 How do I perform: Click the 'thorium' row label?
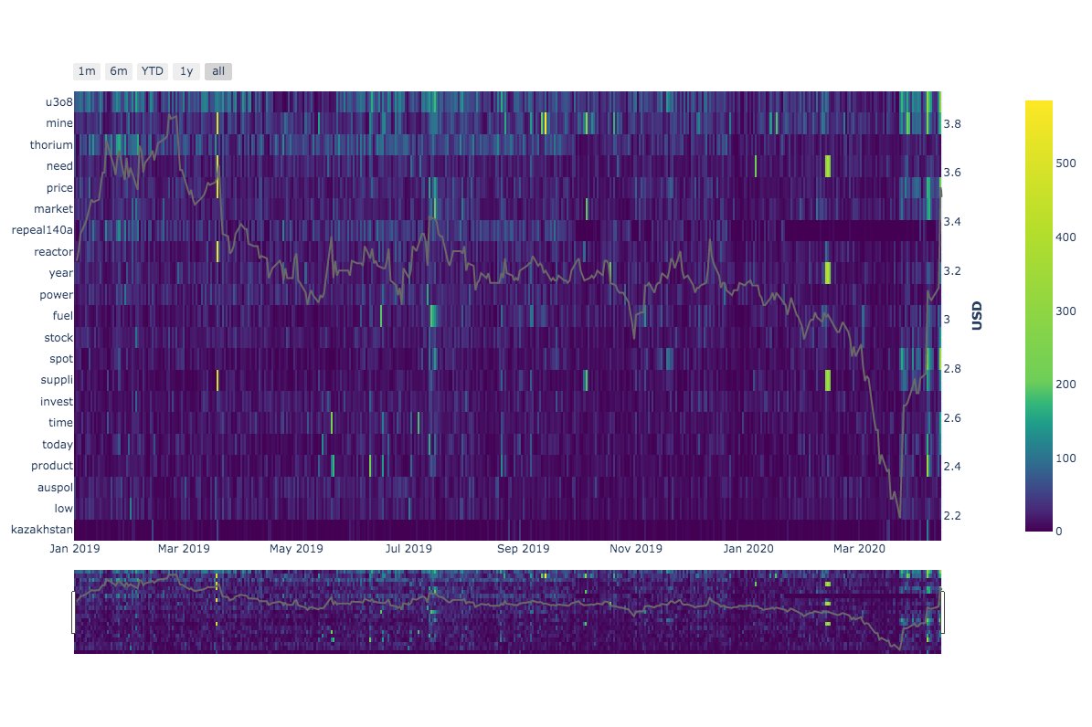point(51,145)
